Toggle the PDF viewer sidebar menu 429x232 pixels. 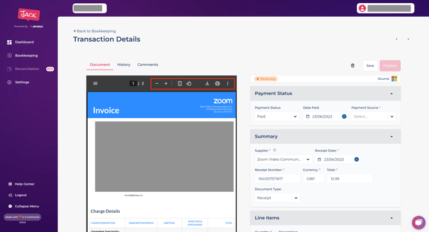pos(95,84)
